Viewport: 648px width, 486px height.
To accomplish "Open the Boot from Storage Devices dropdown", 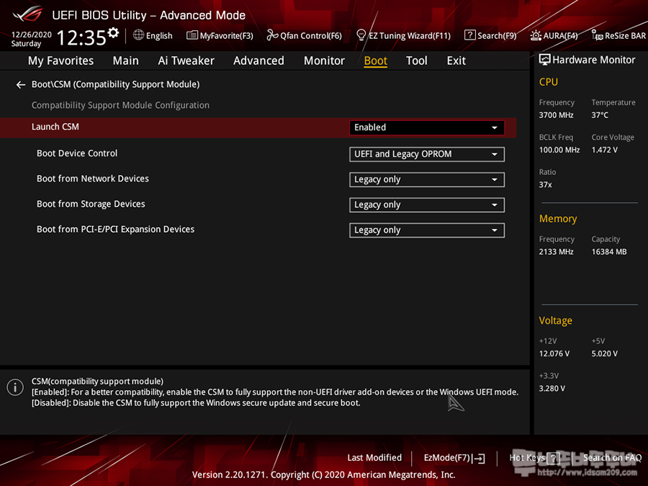I will tap(427, 204).
